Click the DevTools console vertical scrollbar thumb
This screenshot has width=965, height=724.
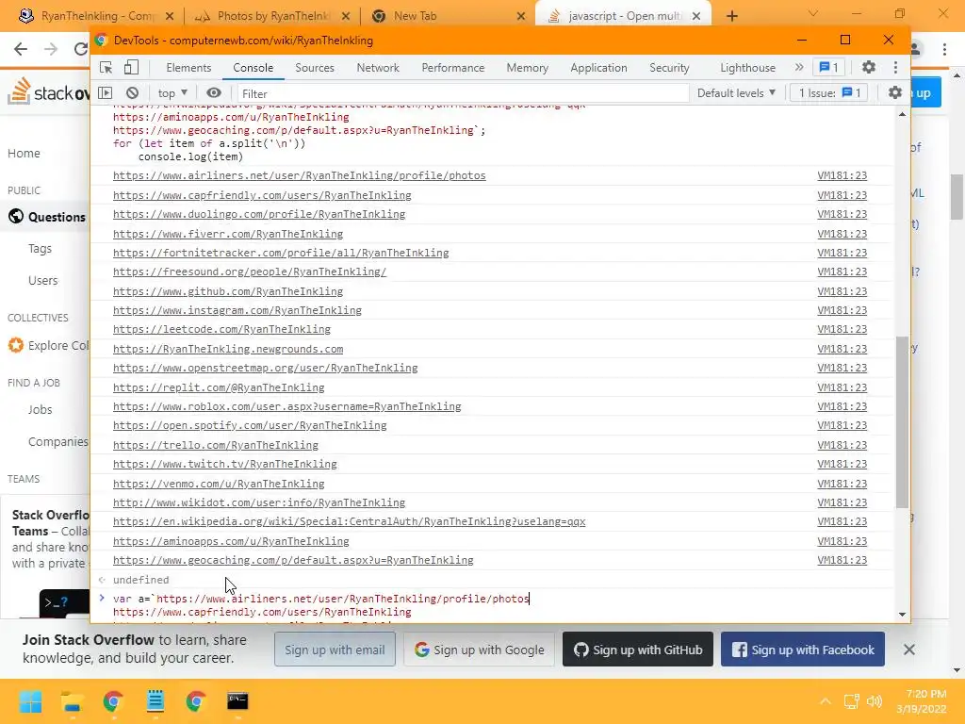(x=902, y=421)
